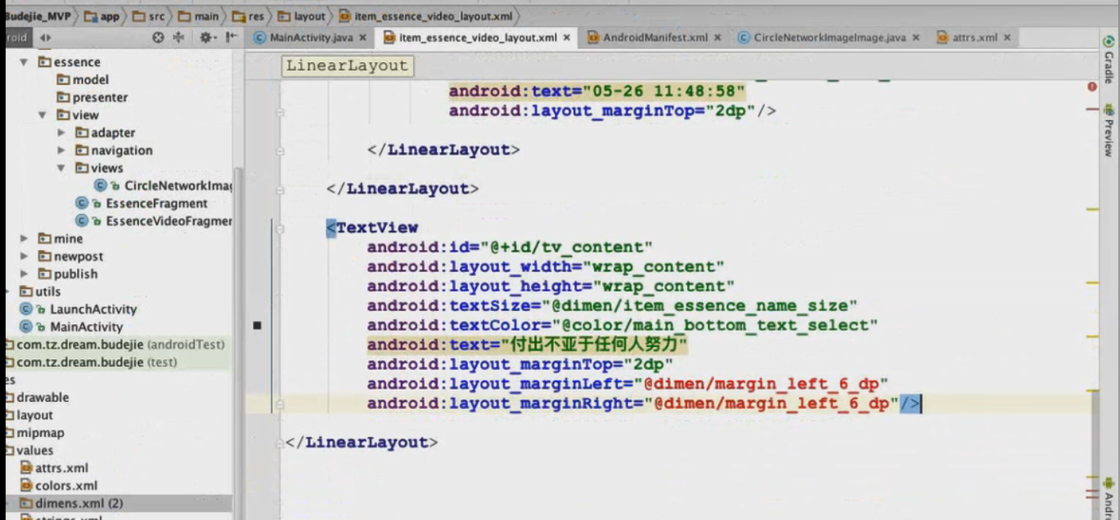Expand the adapter package arrow
The image size is (1120, 520).
(x=61, y=133)
